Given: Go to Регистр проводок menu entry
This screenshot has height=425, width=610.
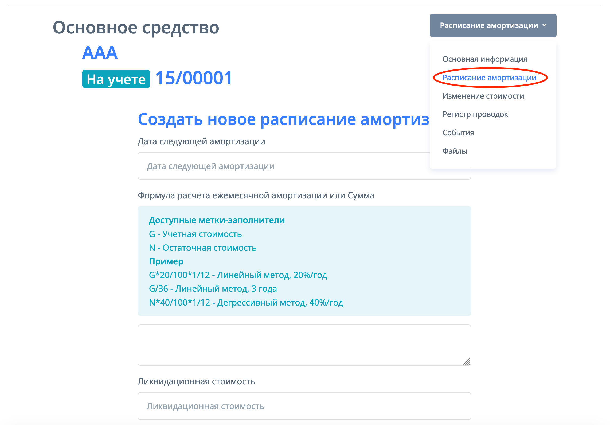Looking at the screenshot, I should 475,114.
